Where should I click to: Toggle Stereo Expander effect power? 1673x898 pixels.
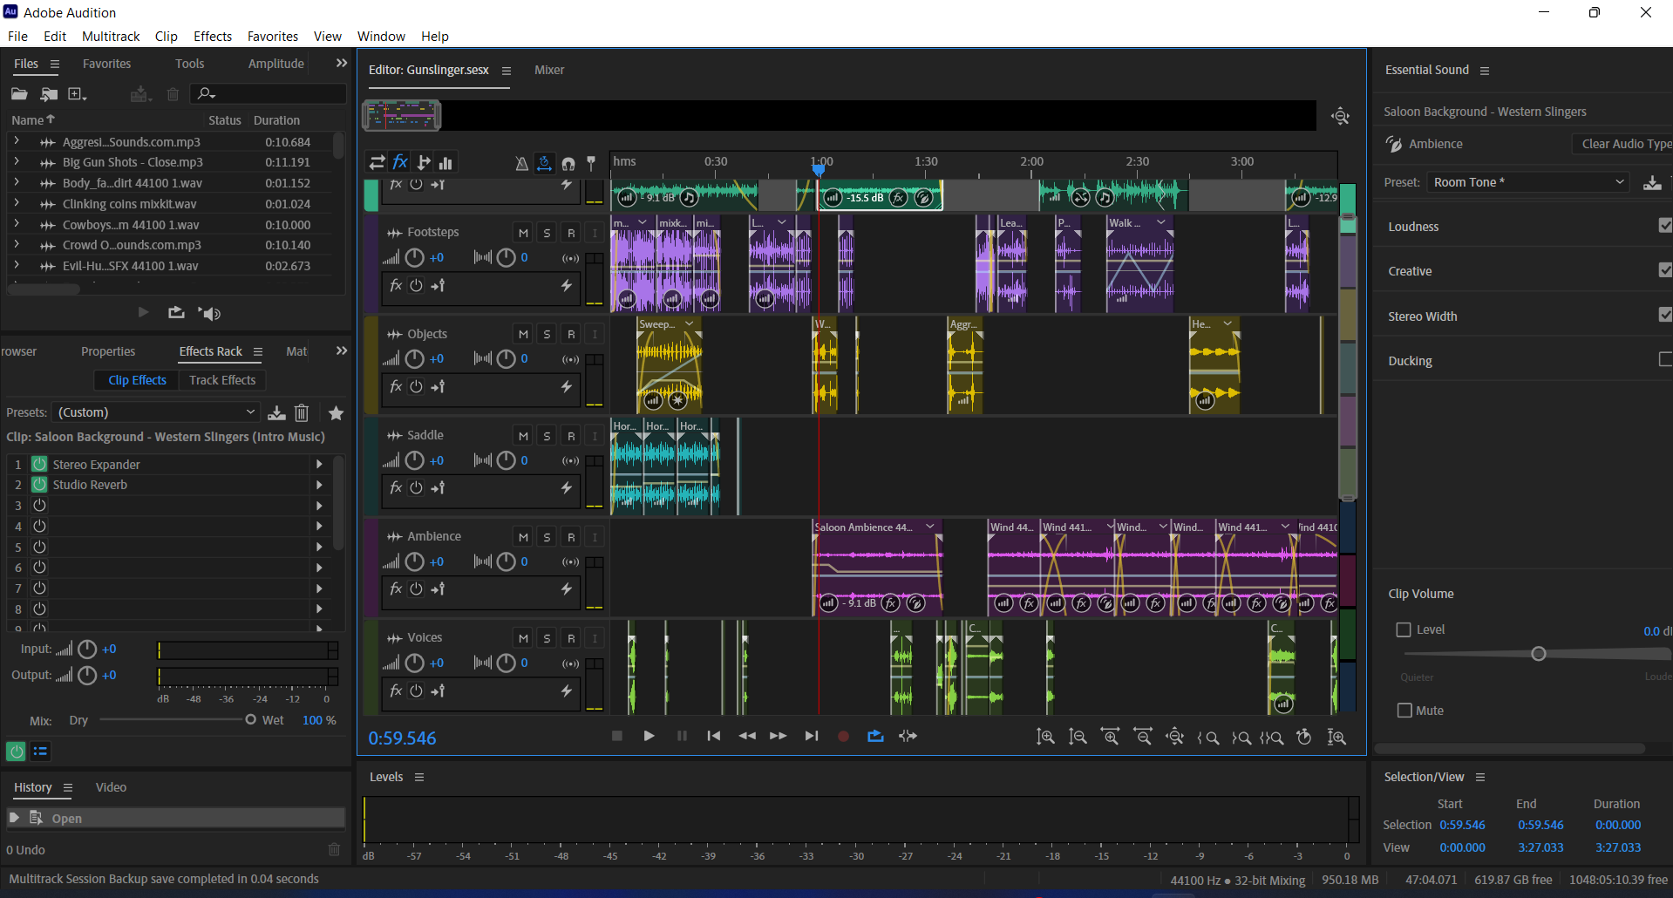(39, 464)
